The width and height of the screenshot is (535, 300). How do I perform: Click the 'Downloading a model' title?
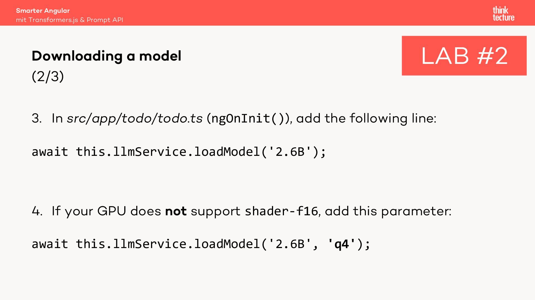coord(106,56)
